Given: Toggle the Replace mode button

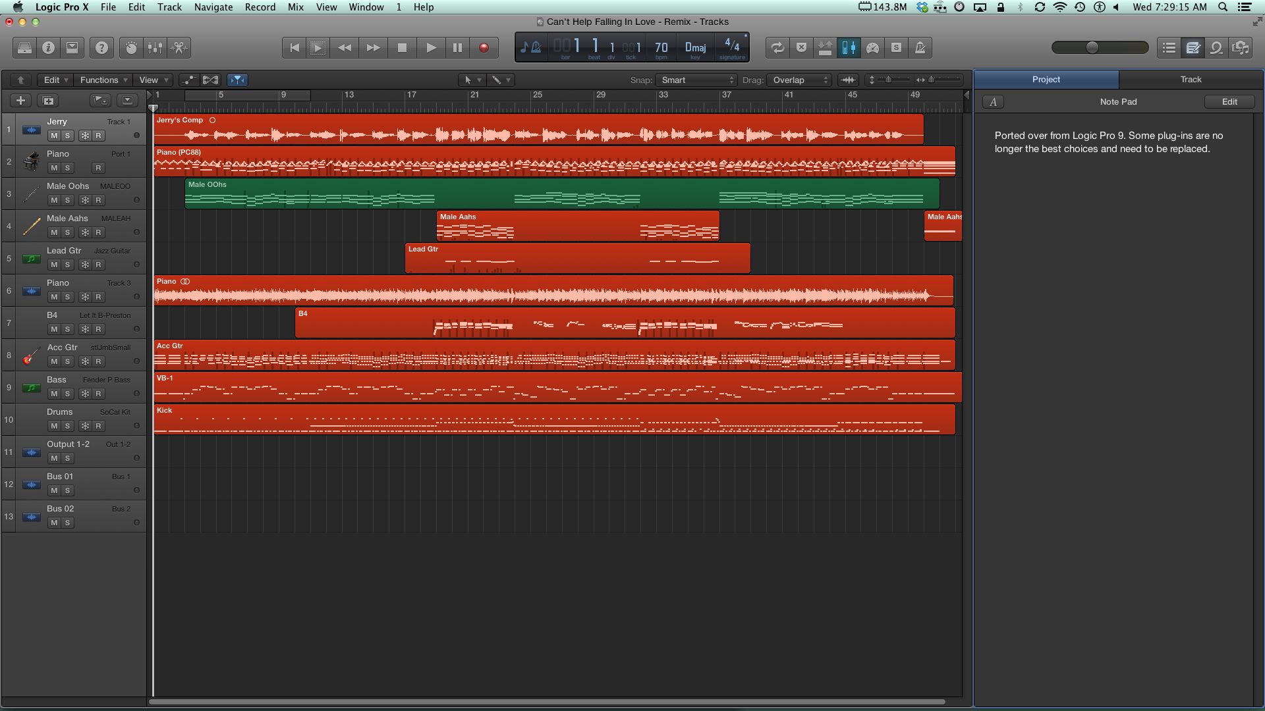Looking at the screenshot, I should click(x=801, y=47).
